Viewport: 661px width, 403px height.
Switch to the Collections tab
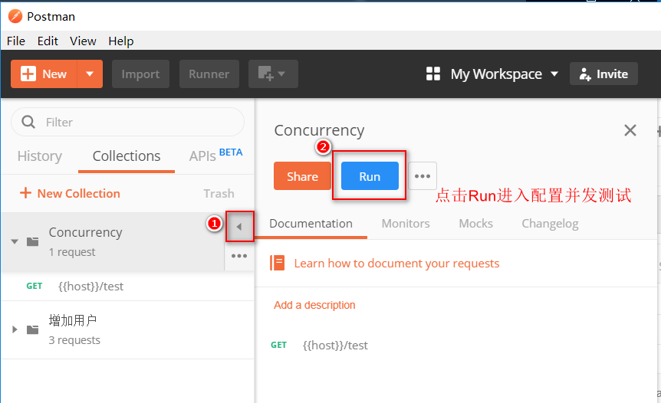coord(127,156)
